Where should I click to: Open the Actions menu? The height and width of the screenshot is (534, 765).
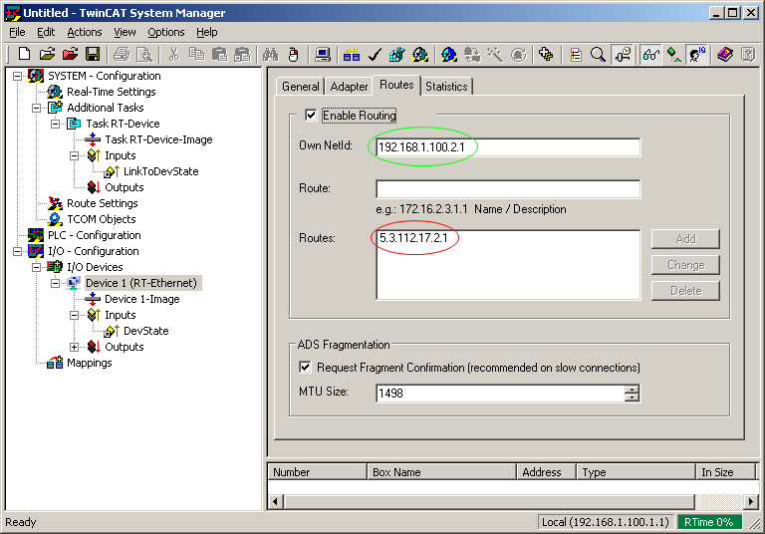tap(85, 32)
